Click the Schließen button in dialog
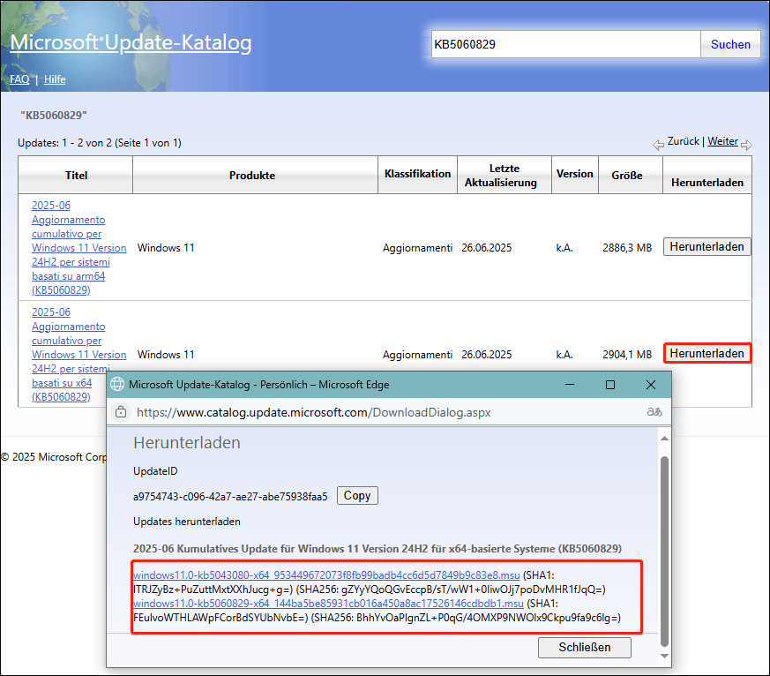Image resolution: width=770 pixels, height=676 pixels. (x=585, y=648)
